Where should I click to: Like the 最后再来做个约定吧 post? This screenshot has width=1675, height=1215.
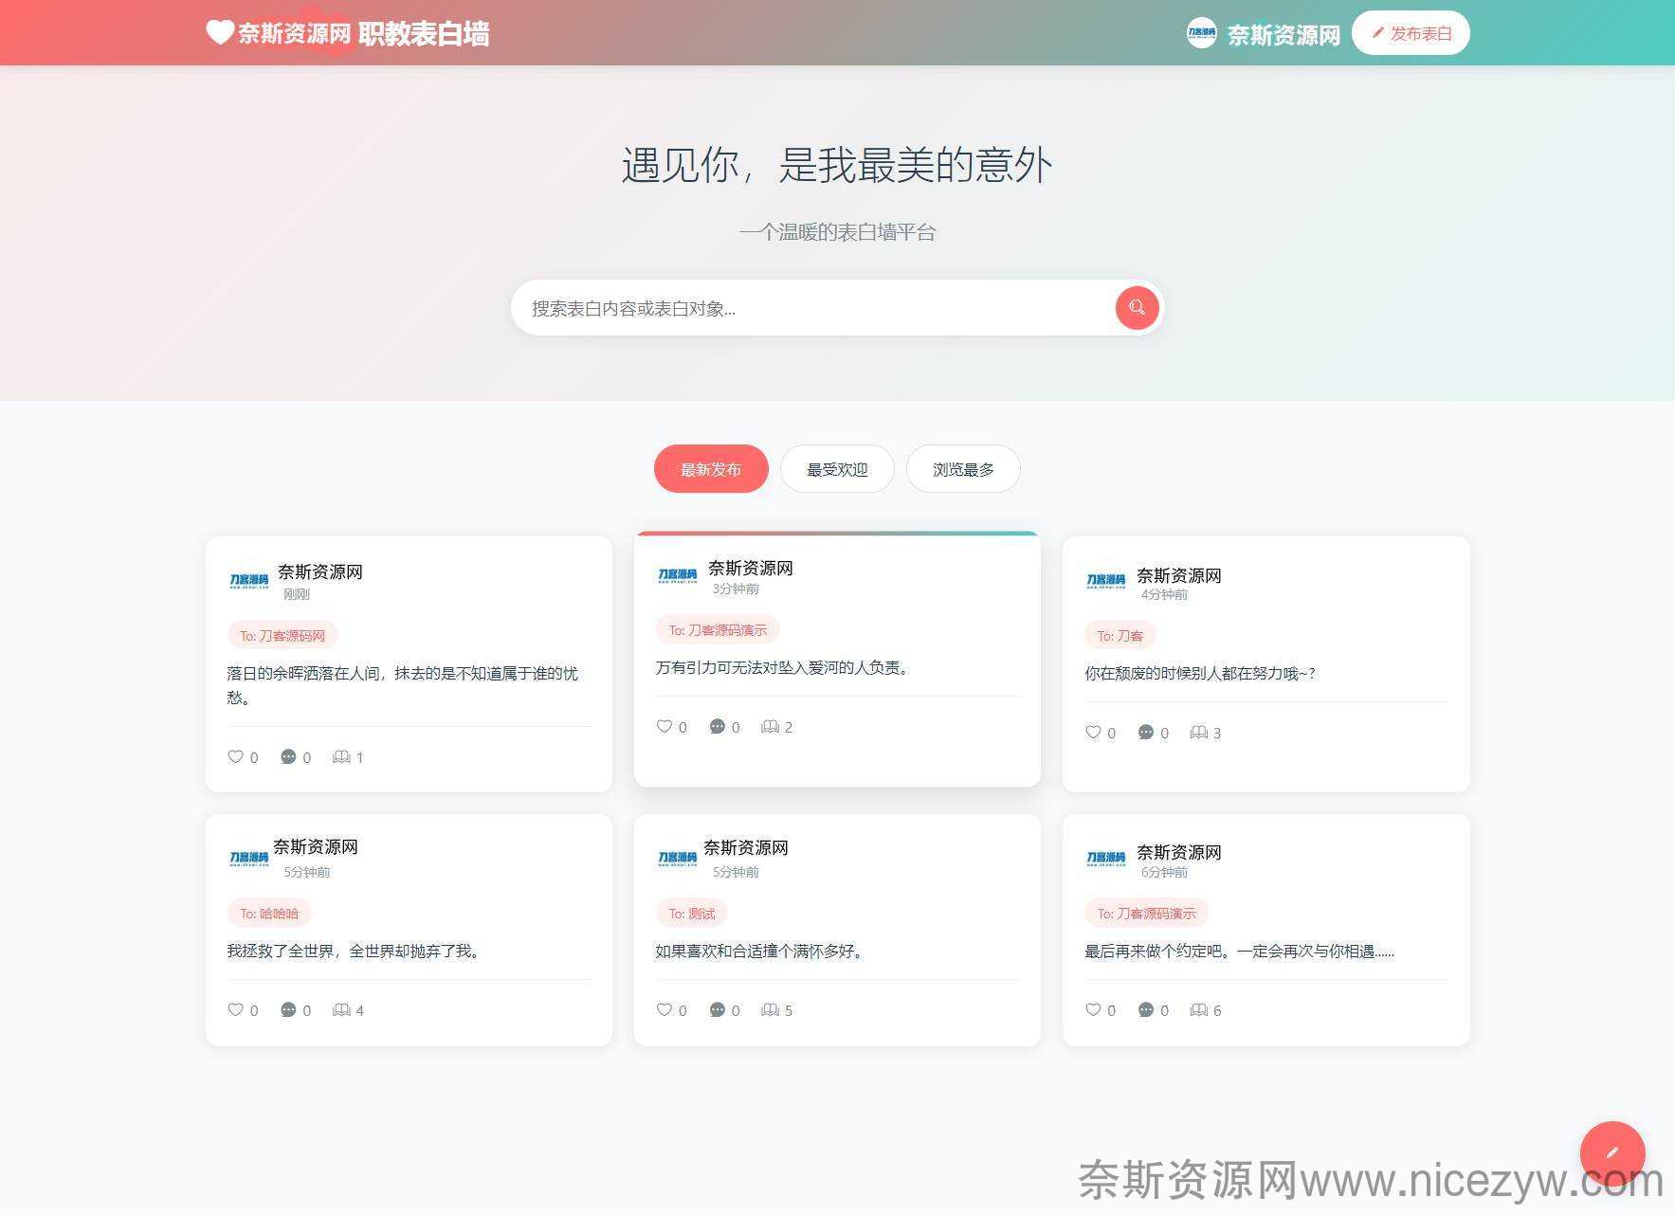pos(1093,1009)
